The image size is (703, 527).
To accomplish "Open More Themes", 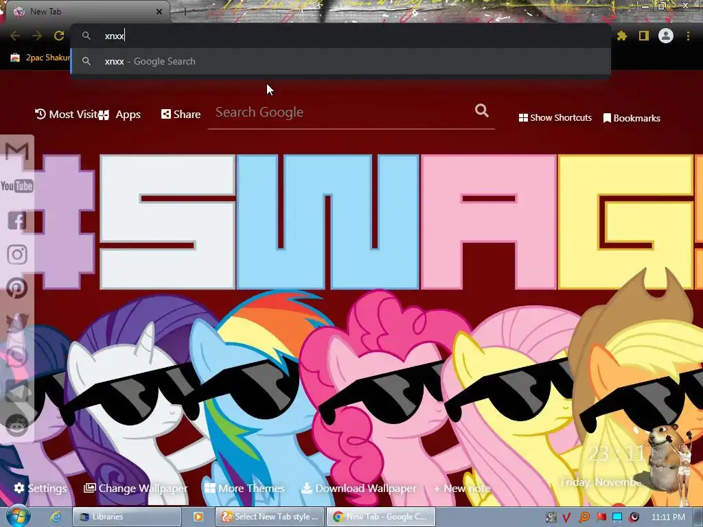I will (x=244, y=488).
